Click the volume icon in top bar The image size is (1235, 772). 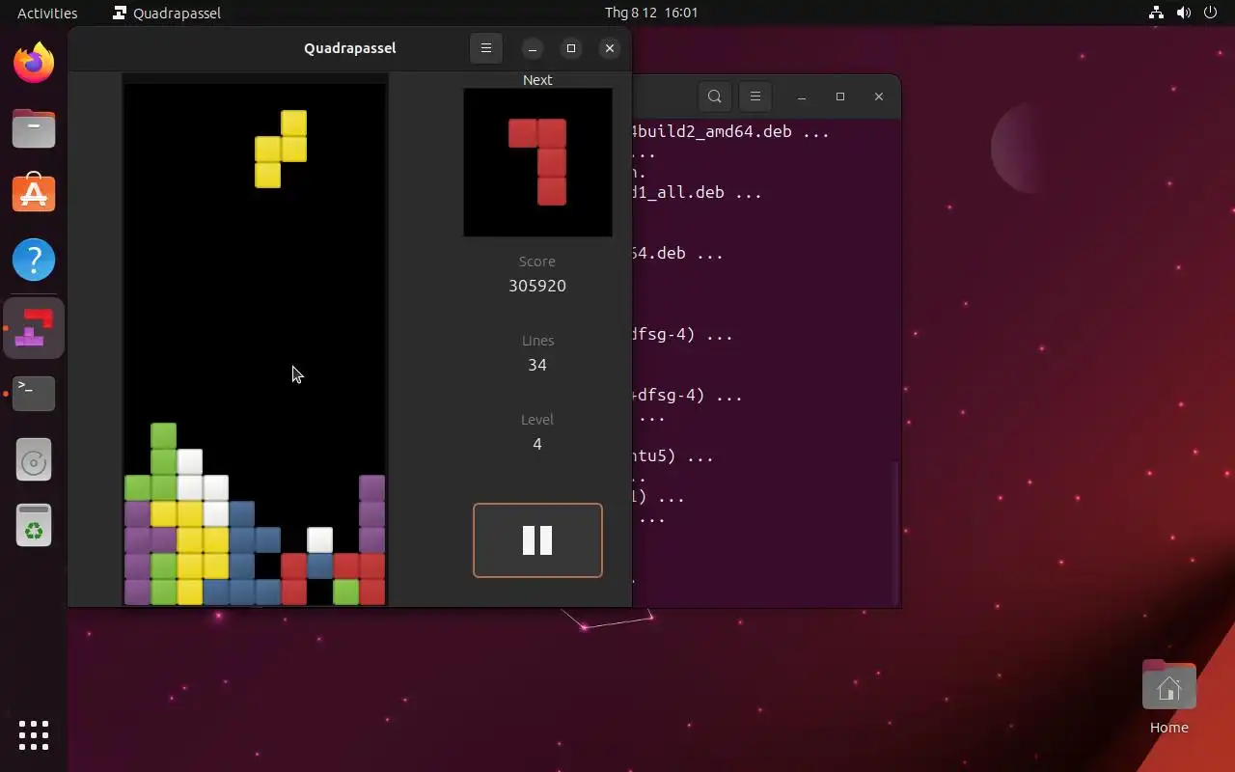coord(1184,13)
